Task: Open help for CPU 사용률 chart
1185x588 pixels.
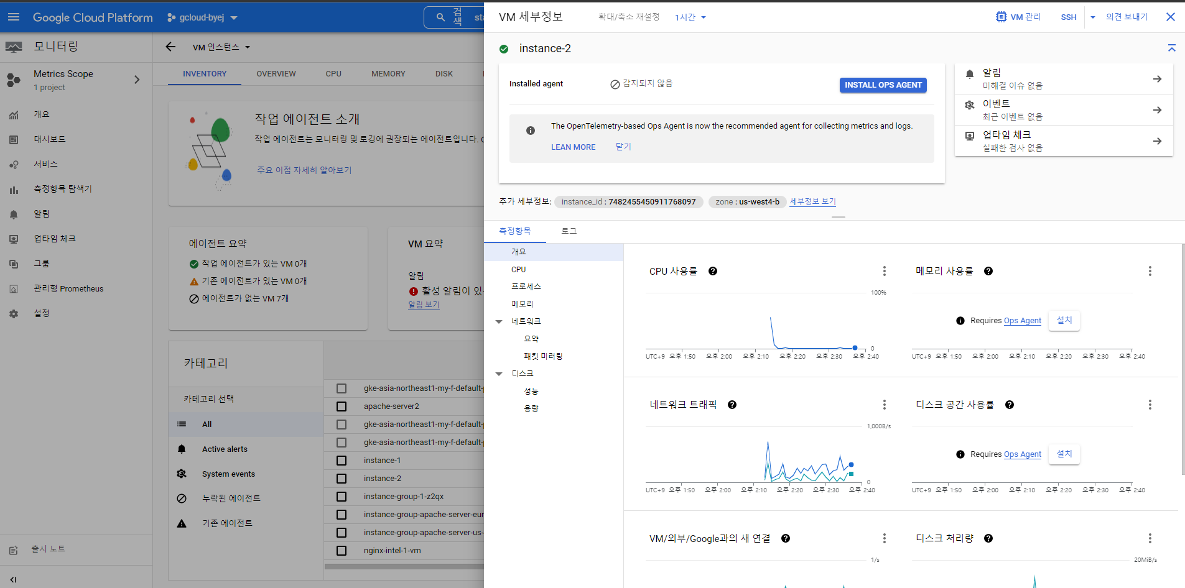Action: click(x=713, y=271)
